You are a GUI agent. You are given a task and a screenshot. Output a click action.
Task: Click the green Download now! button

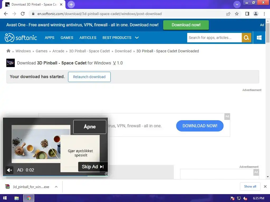(186, 25)
